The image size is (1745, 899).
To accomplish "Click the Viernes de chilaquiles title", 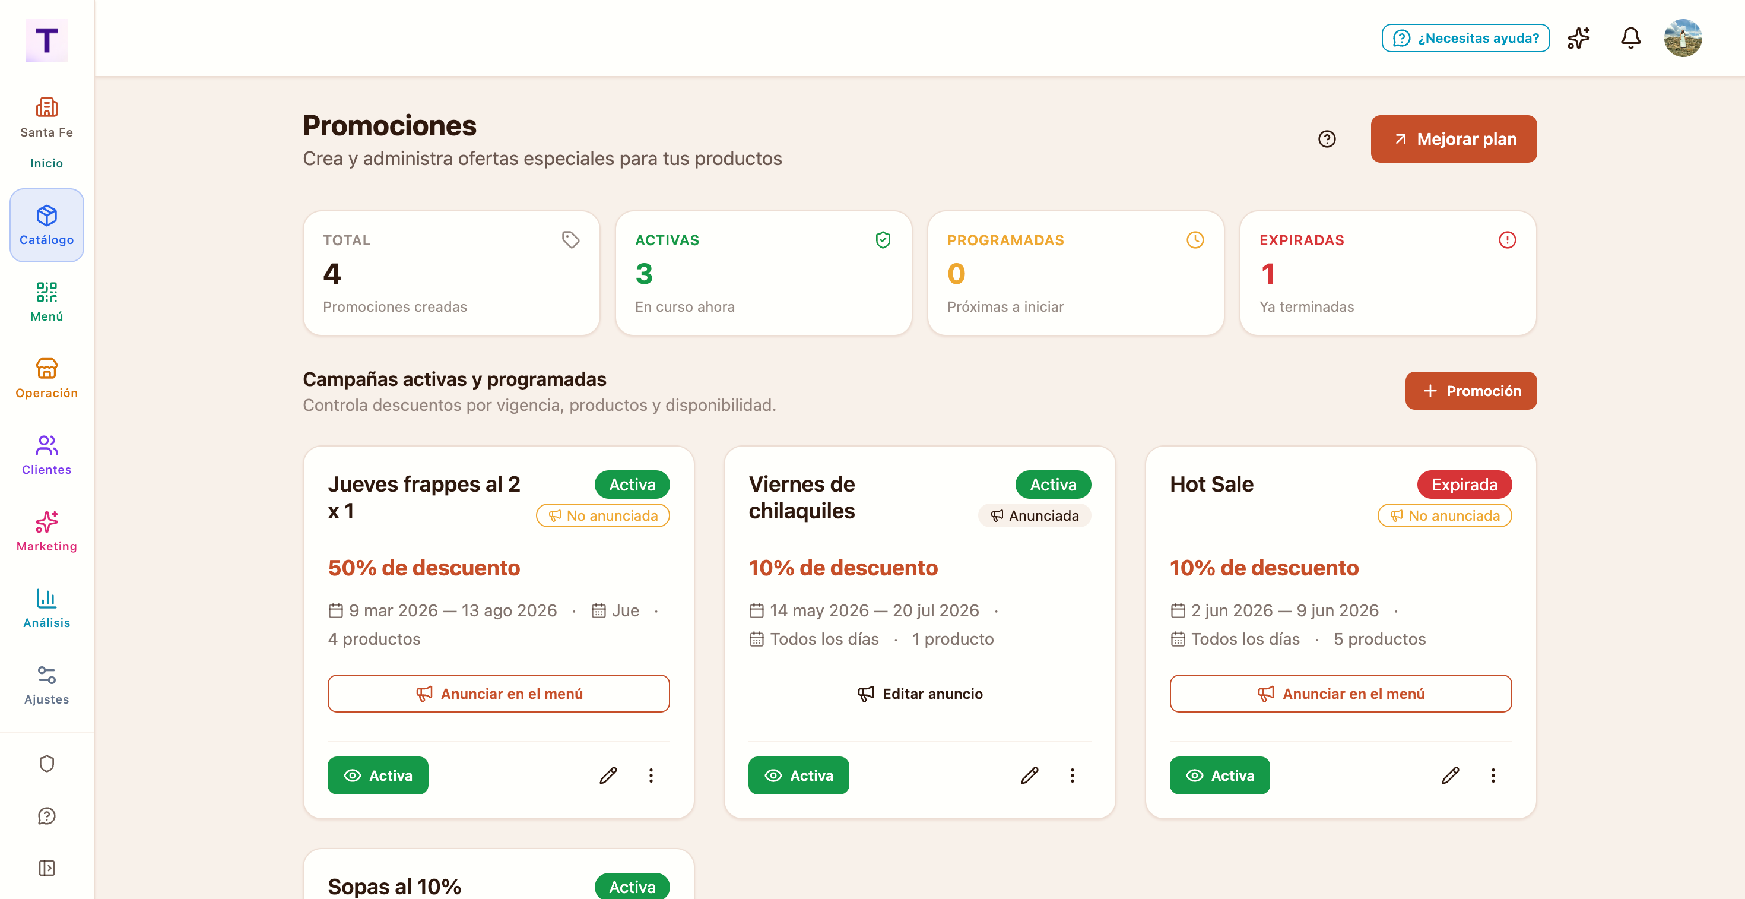I will coord(801,497).
